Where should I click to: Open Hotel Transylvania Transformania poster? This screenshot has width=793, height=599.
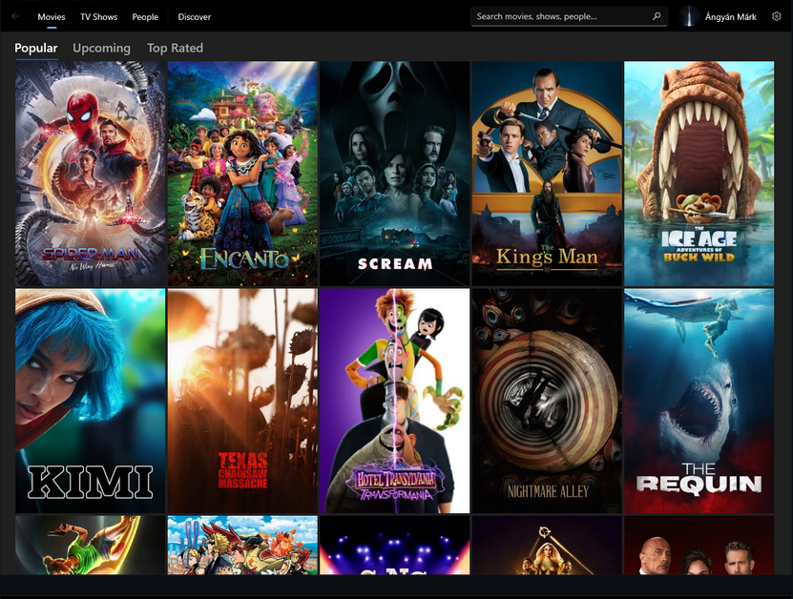pyautogui.click(x=395, y=401)
